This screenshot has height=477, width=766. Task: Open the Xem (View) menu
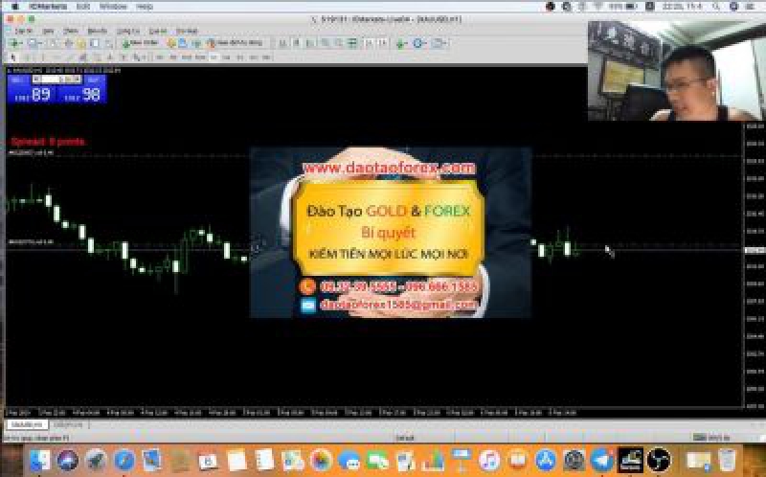(48, 31)
